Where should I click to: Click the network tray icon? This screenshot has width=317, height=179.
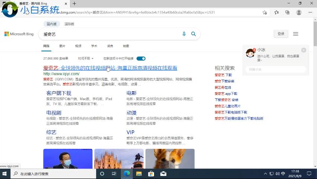click(272, 174)
